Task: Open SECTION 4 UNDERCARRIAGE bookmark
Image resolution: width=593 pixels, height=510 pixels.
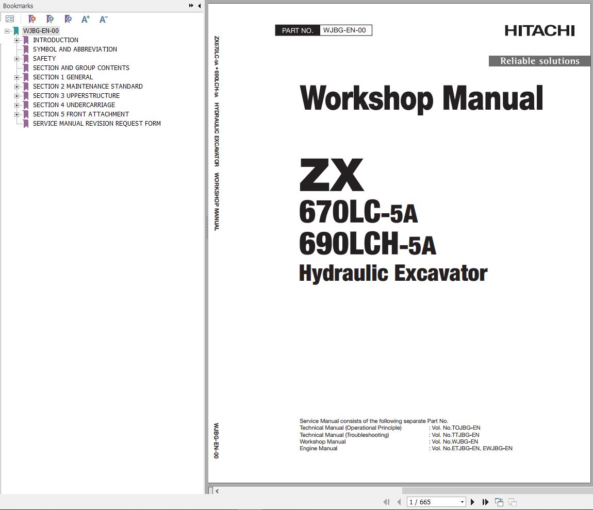Action: (x=74, y=105)
